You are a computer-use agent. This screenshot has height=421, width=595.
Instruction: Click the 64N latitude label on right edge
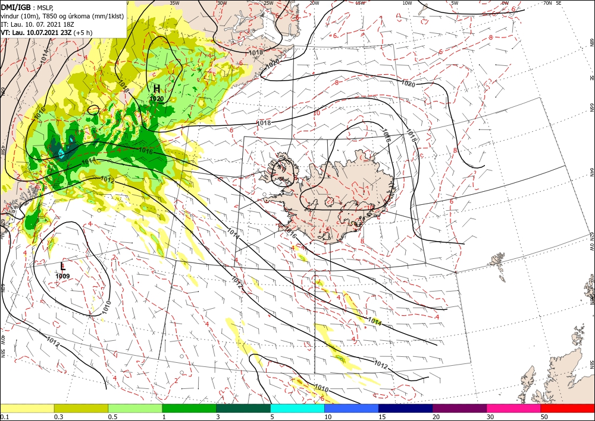click(591, 172)
